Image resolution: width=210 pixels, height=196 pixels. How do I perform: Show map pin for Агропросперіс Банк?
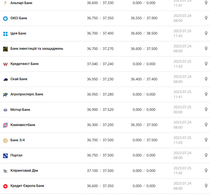(x=206, y=94)
